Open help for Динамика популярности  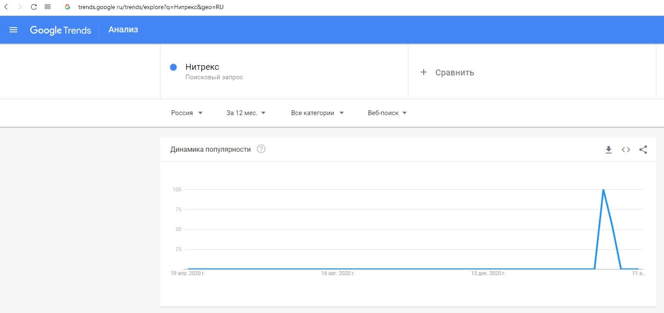261,149
